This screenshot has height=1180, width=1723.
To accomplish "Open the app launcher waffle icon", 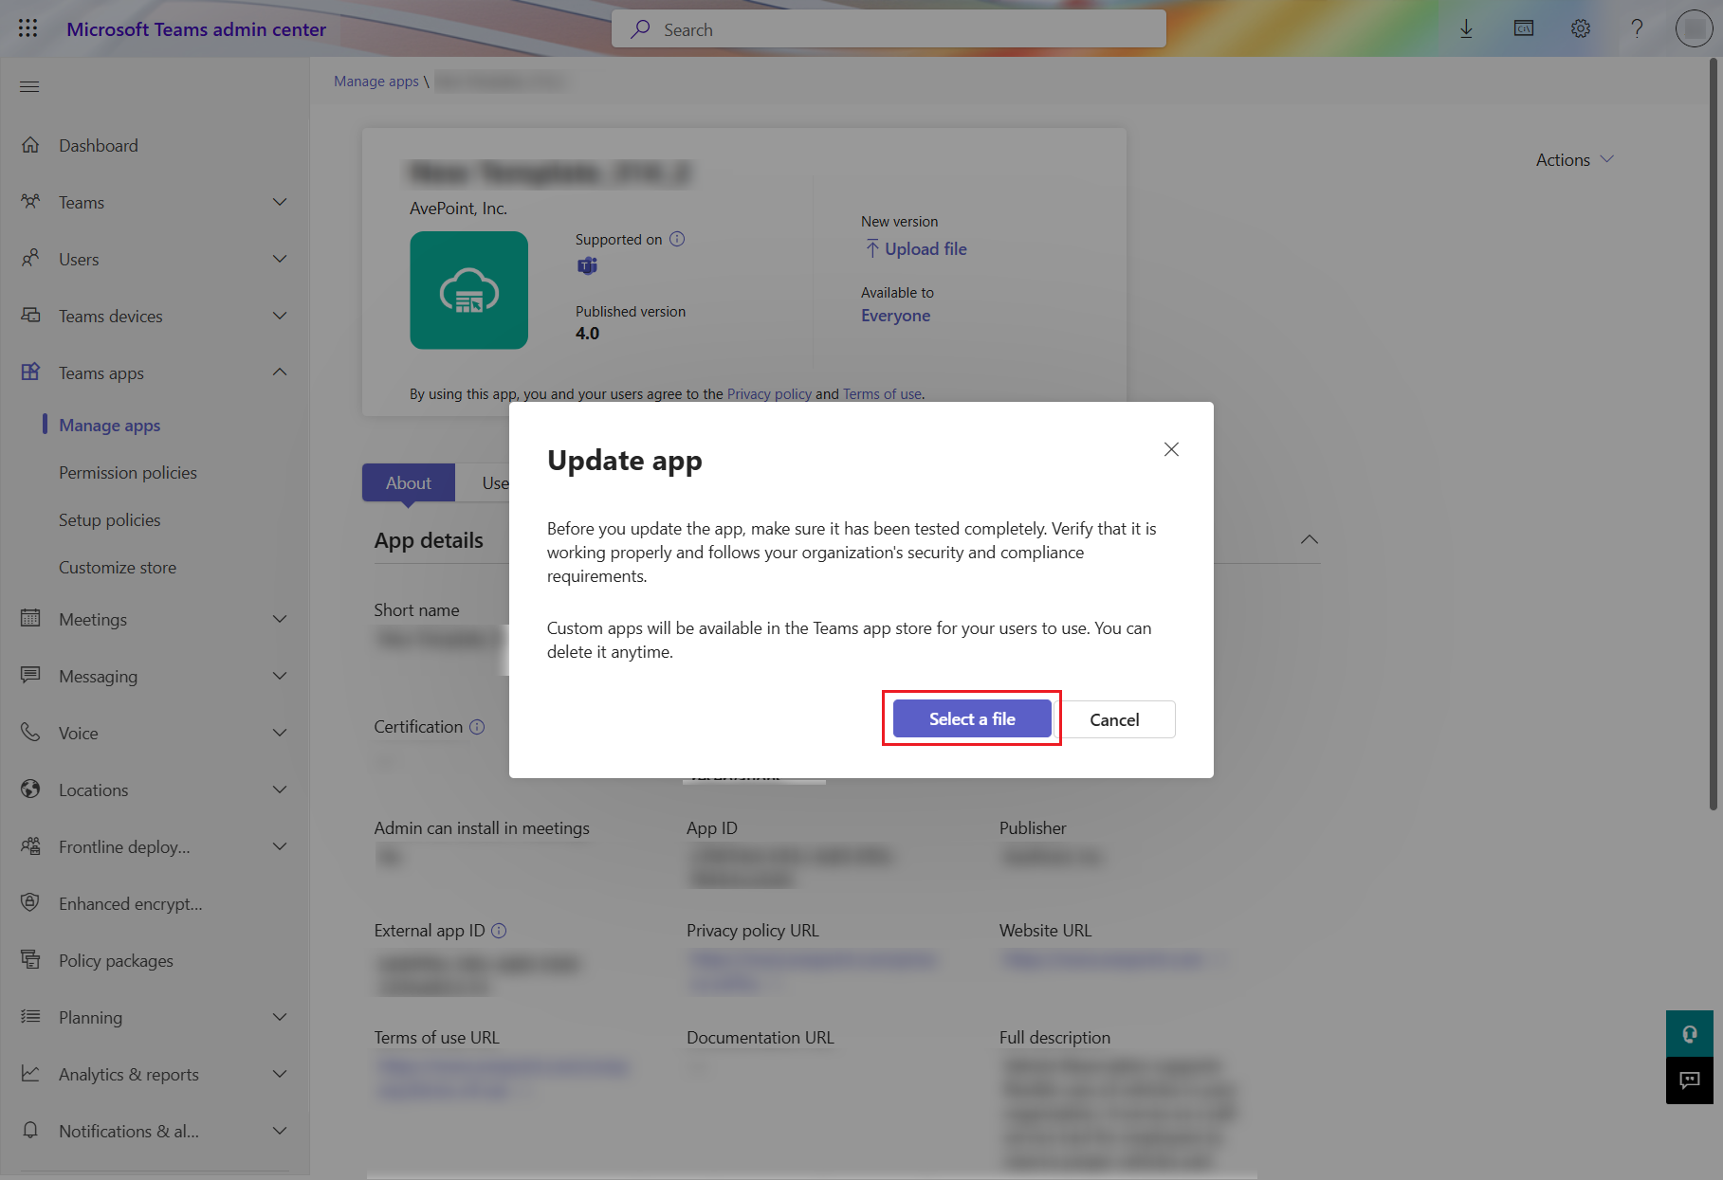I will tap(28, 28).
